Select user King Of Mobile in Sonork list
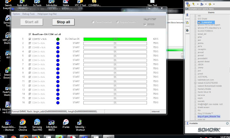This screenshot has height=138, width=230. (205, 113)
